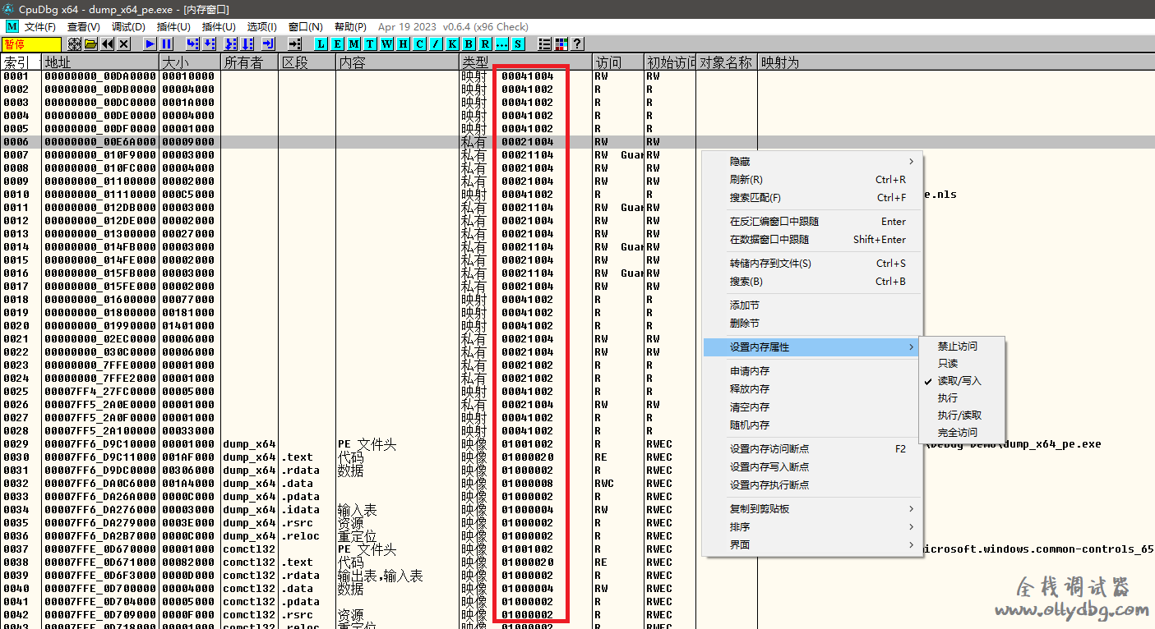Image resolution: width=1155 pixels, height=629 pixels.
Task: Open the 窗口(N) menu
Action: click(x=305, y=27)
